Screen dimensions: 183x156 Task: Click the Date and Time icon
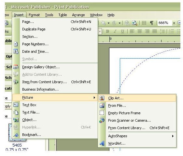pos(16,51)
